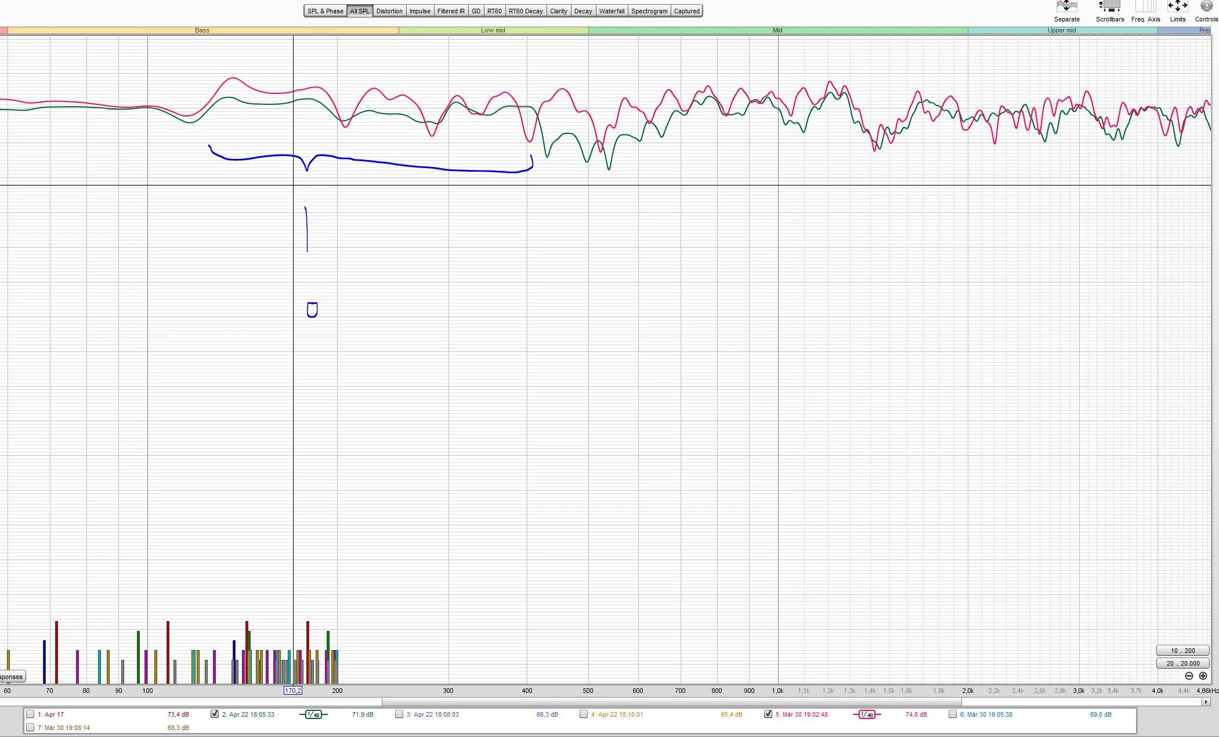Click the 10 .. 200 range button
The height and width of the screenshot is (737, 1219).
click(1182, 651)
